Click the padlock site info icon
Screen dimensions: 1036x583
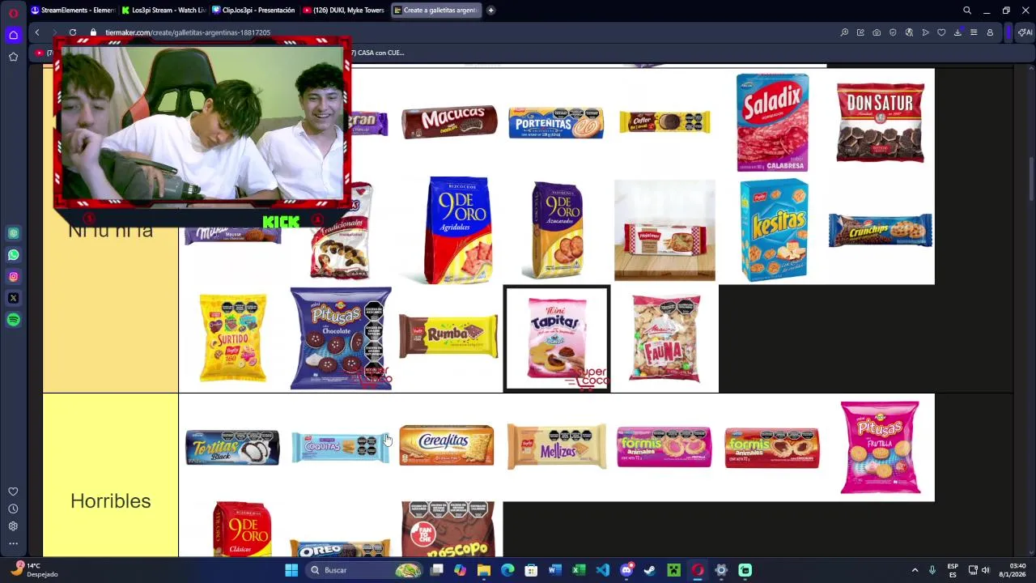pyautogui.click(x=93, y=32)
